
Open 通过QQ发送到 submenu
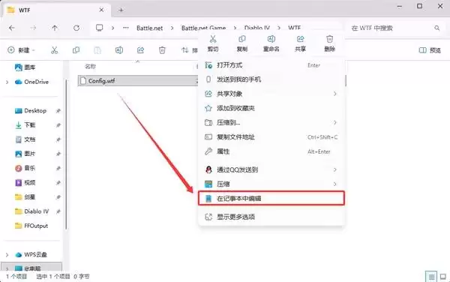tap(271, 169)
